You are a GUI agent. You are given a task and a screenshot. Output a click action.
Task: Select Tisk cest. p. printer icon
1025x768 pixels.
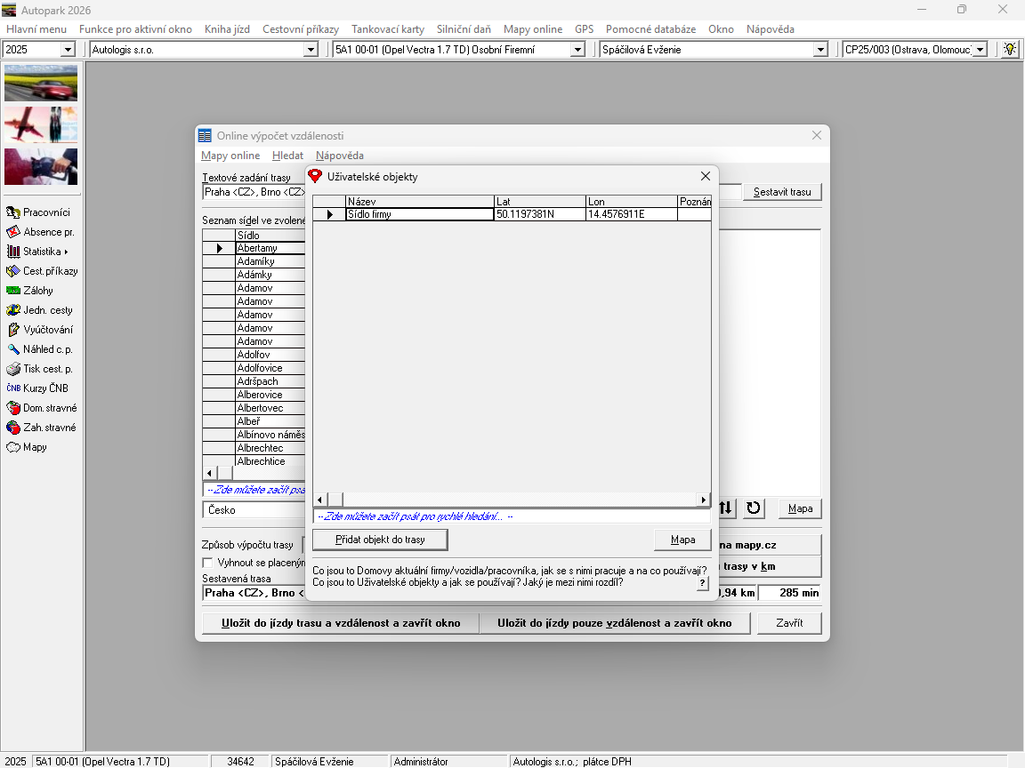click(x=13, y=369)
